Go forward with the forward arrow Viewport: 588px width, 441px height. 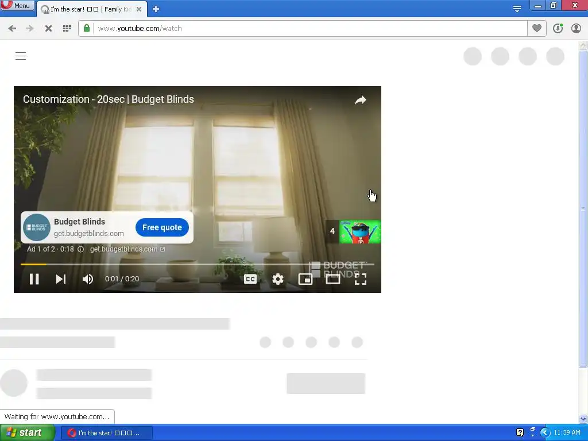[x=30, y=29]
